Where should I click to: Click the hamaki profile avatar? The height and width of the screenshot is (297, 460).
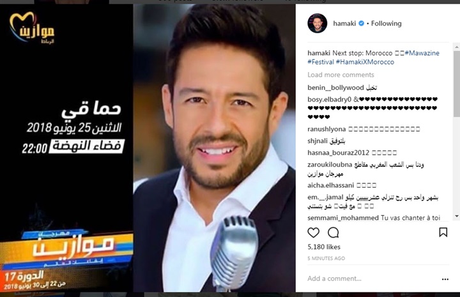pos(317,23)
